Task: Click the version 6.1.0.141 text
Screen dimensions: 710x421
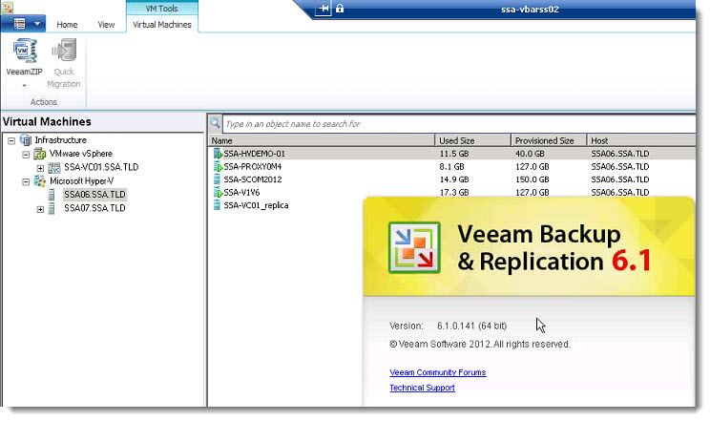Action: 471,326
